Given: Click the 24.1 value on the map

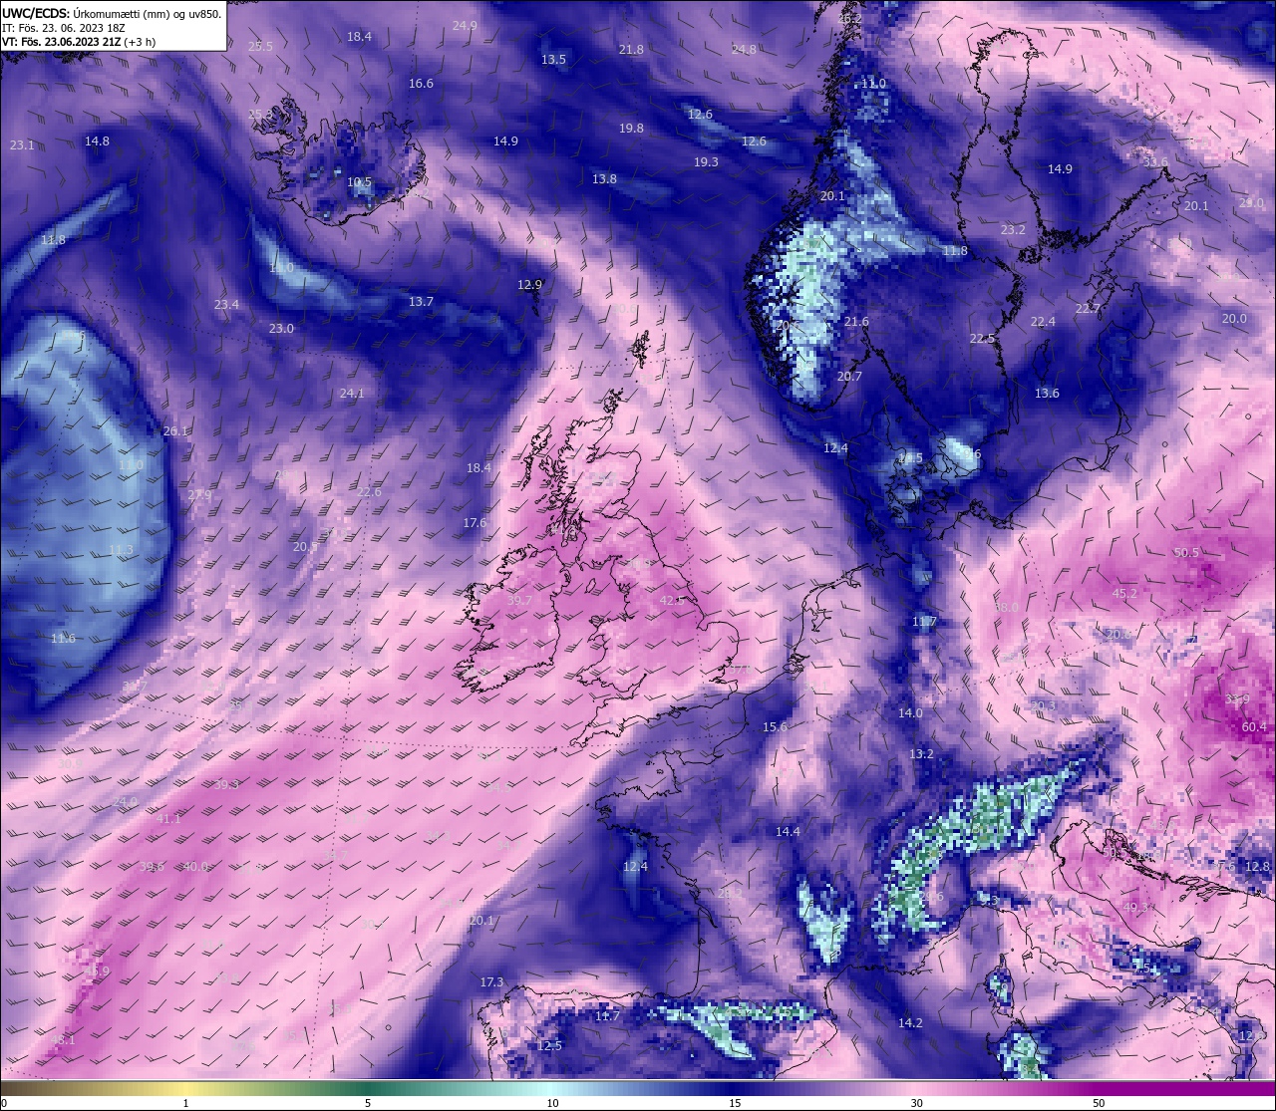Looking at the screenshot, I should (352, 394).
